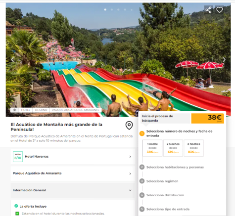Click step 1 orange circle icon

[142, 133]
